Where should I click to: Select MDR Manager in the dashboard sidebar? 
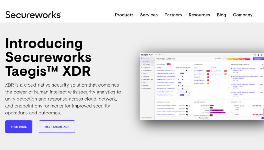click(147, 64)
